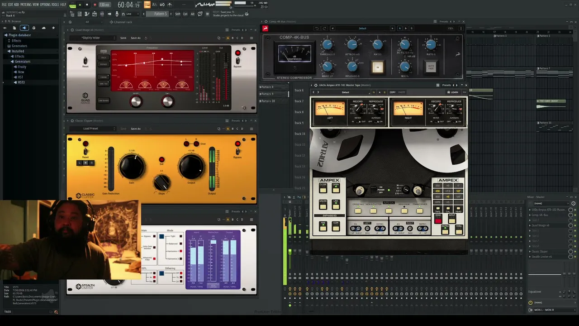
Task: Open the Comp-4K-Bus Default preset selector
Action: (363, 29)
